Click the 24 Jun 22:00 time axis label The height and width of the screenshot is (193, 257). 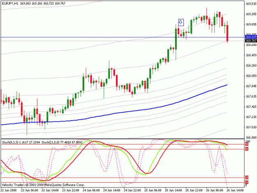(132, 190)
